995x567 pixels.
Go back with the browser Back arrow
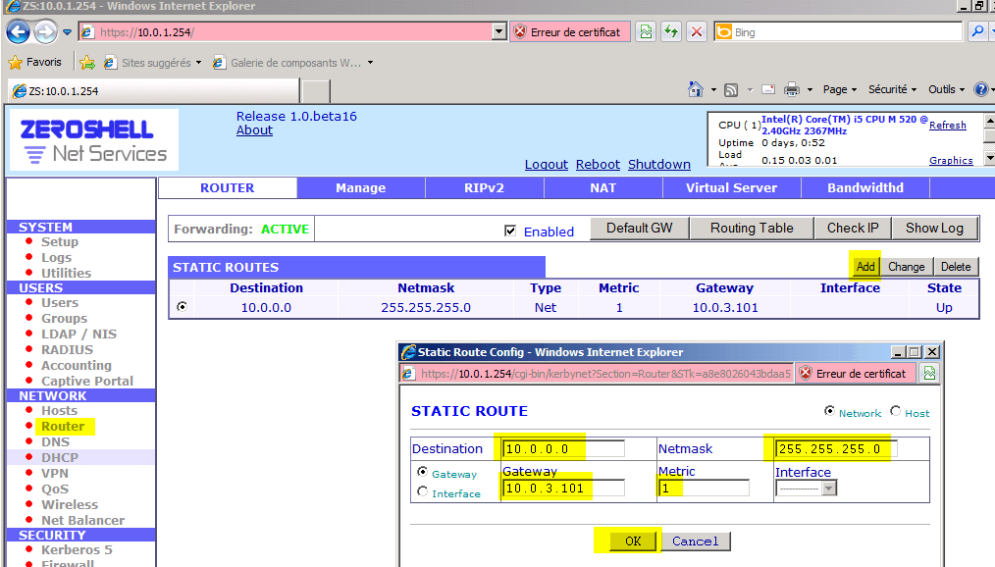point(19,31)
